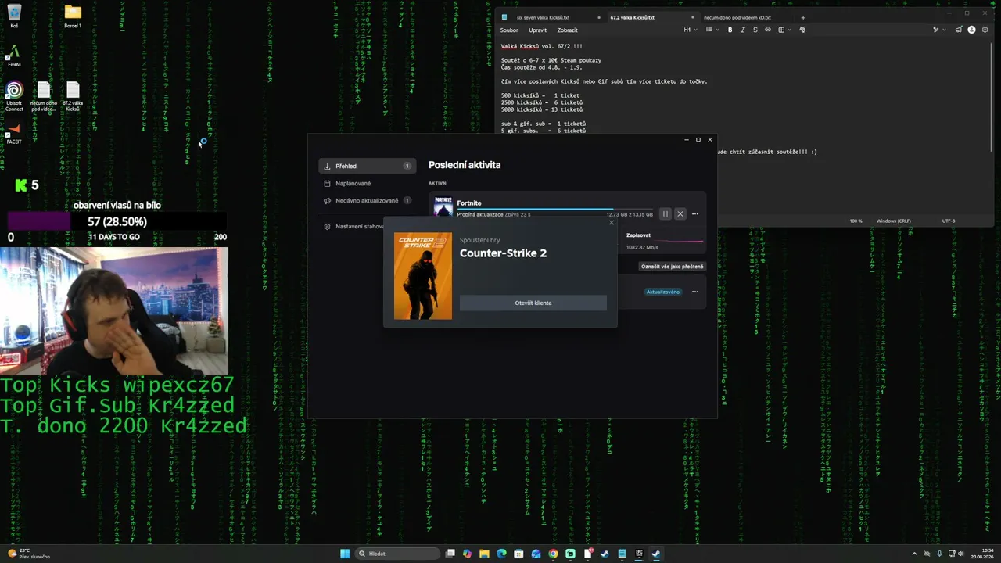
Task: Click the Aktualizováno status badge
Action: click(x=663, y=292)
